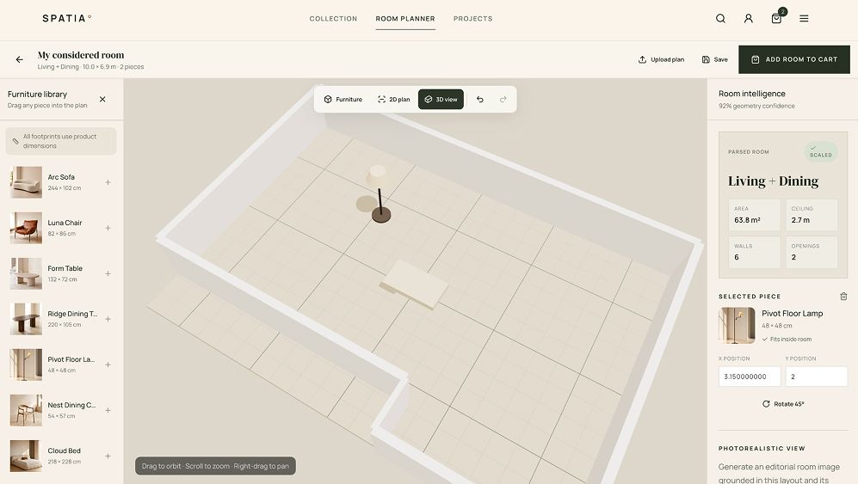Click the Scaled status badge
Viewport: 858px width, 484px height.
(x=821, y=151)
